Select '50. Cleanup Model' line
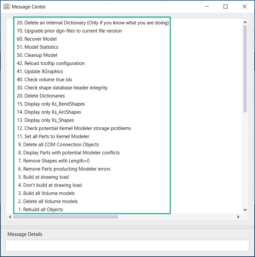Image resolution: width=255 pixels, height=257 pixels. pos(37,55)
